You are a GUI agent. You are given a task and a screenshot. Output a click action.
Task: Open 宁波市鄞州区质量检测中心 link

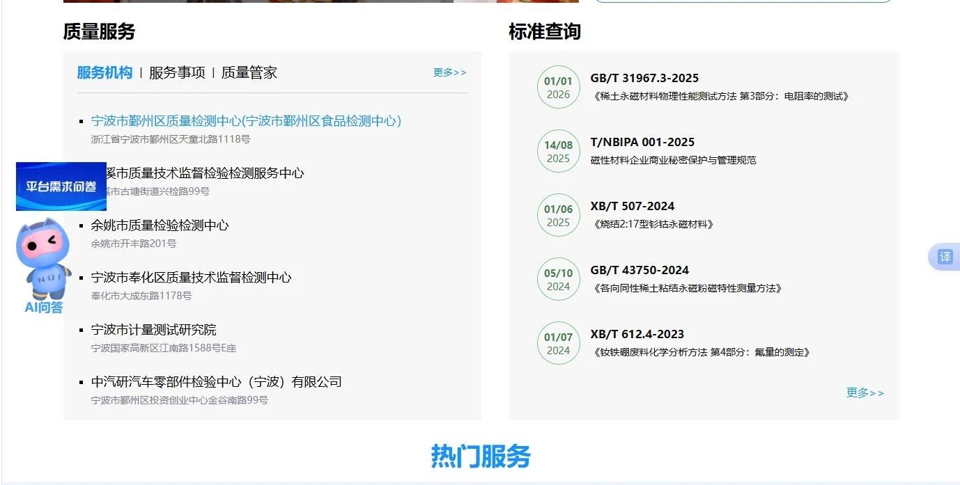pyautogui.click(x=246, y=121)
